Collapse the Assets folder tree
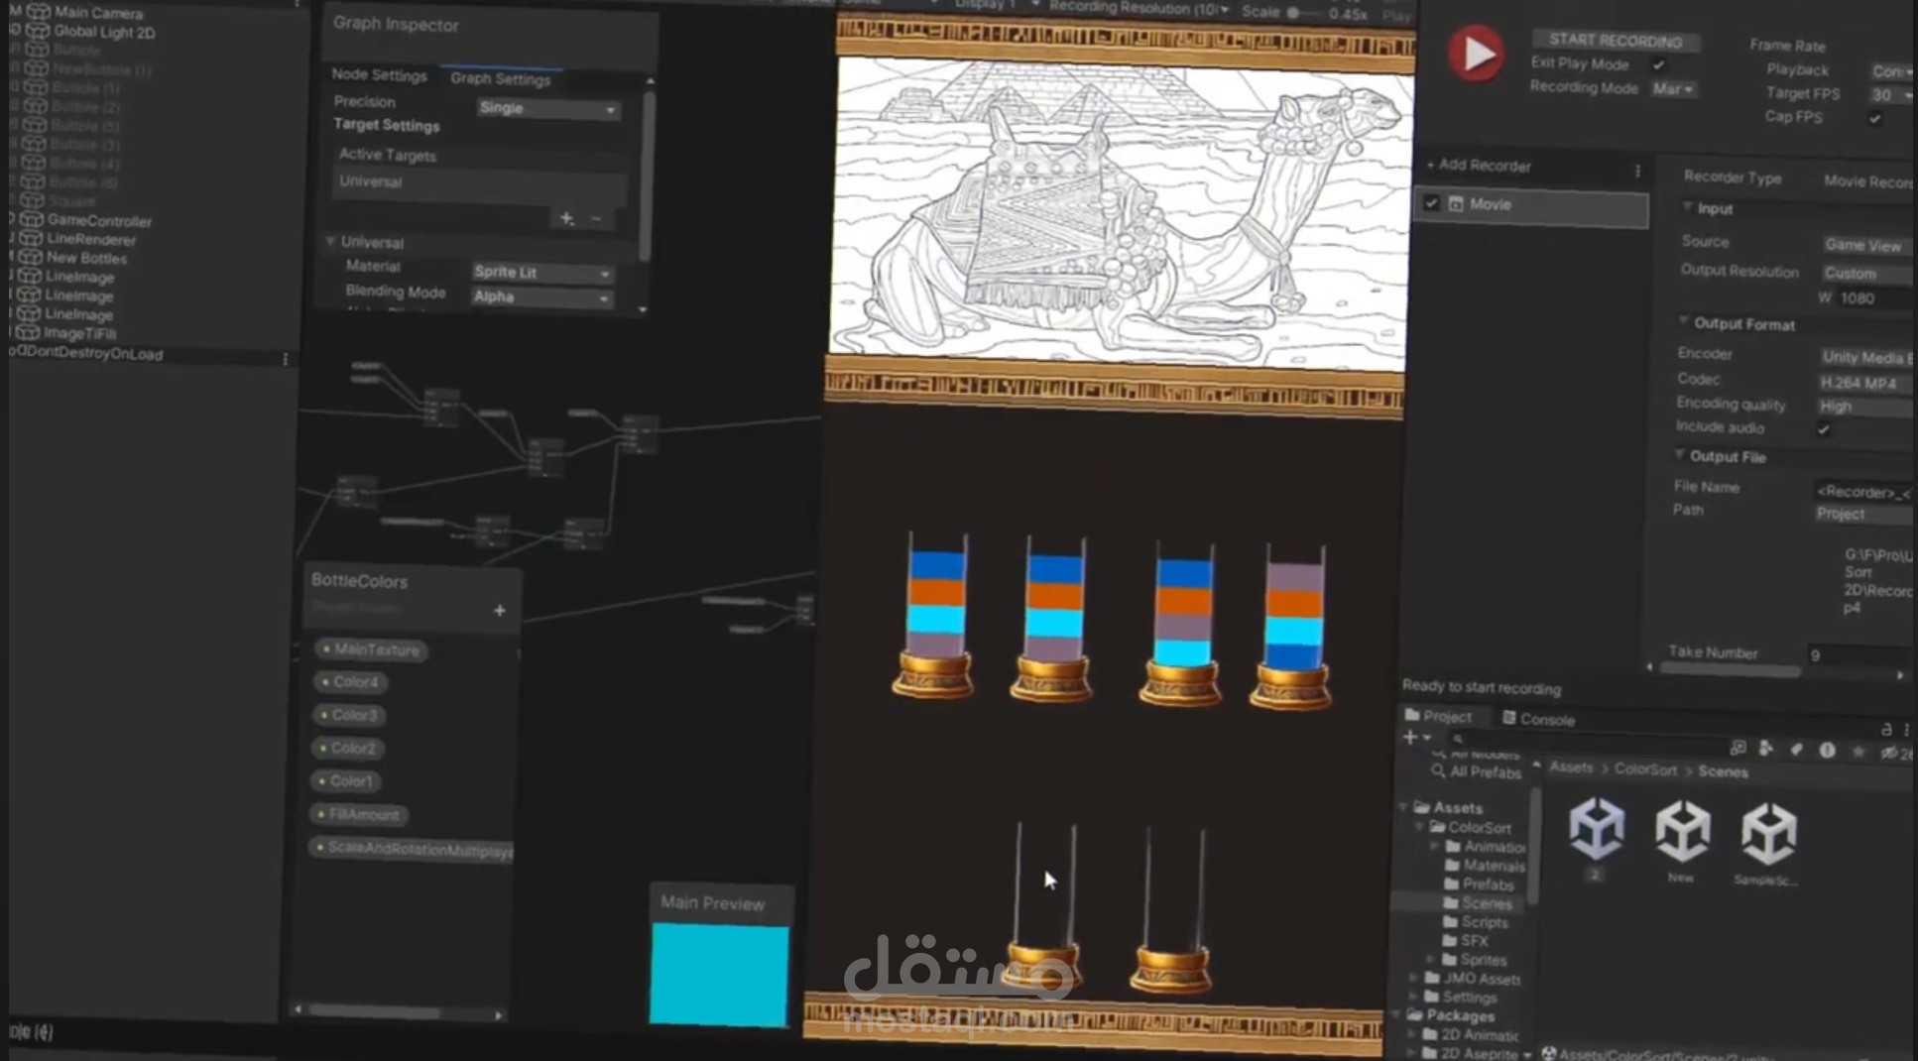Image resolution: width=1918 pixels, height=1061 pixels. 1403,807
